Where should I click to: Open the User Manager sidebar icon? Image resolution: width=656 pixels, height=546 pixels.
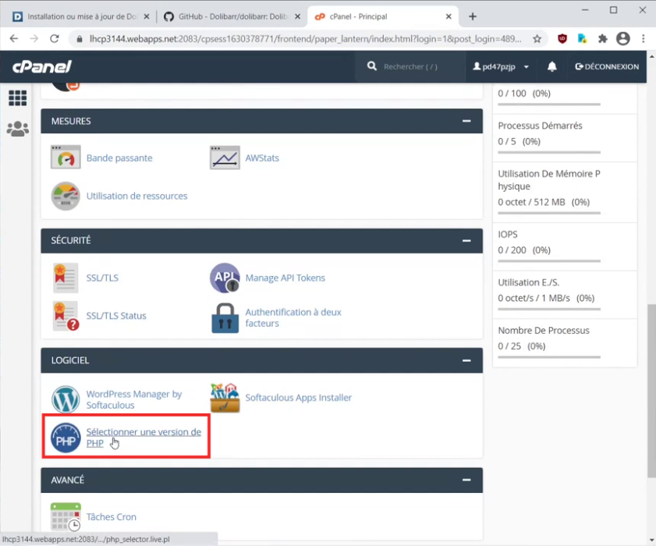pyautogui.click(x=17, y=129)
